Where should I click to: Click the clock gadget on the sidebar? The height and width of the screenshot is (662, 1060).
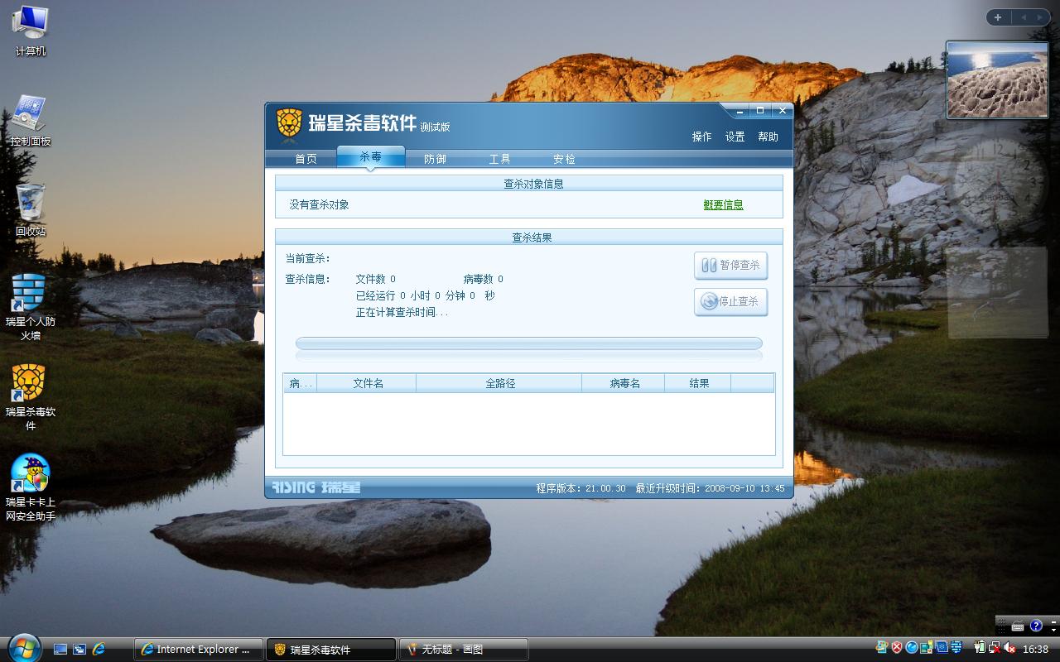(x=996, y=184)
